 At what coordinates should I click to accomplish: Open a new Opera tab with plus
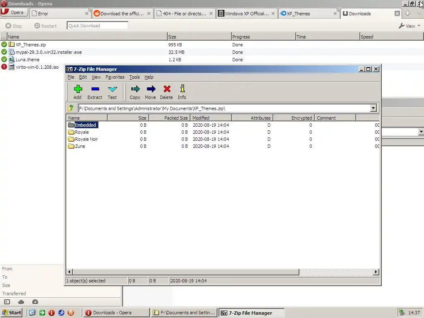click(x=408, y=13)
